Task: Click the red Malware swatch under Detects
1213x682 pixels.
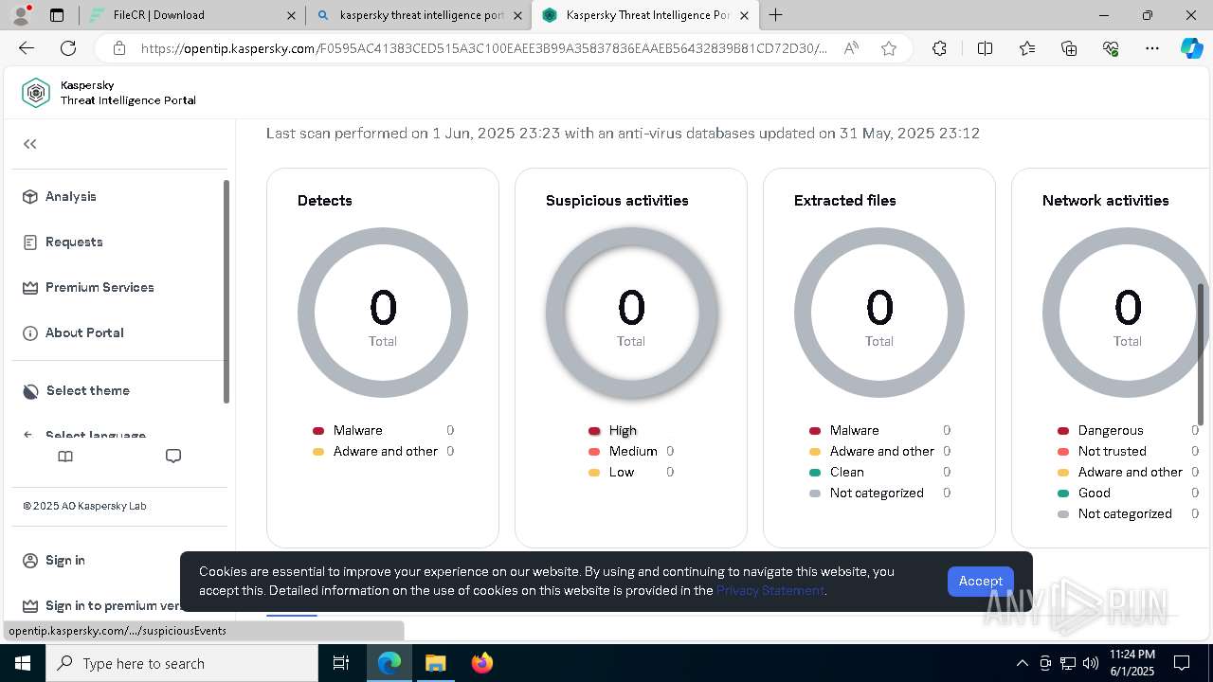Action: click(318, 431)
